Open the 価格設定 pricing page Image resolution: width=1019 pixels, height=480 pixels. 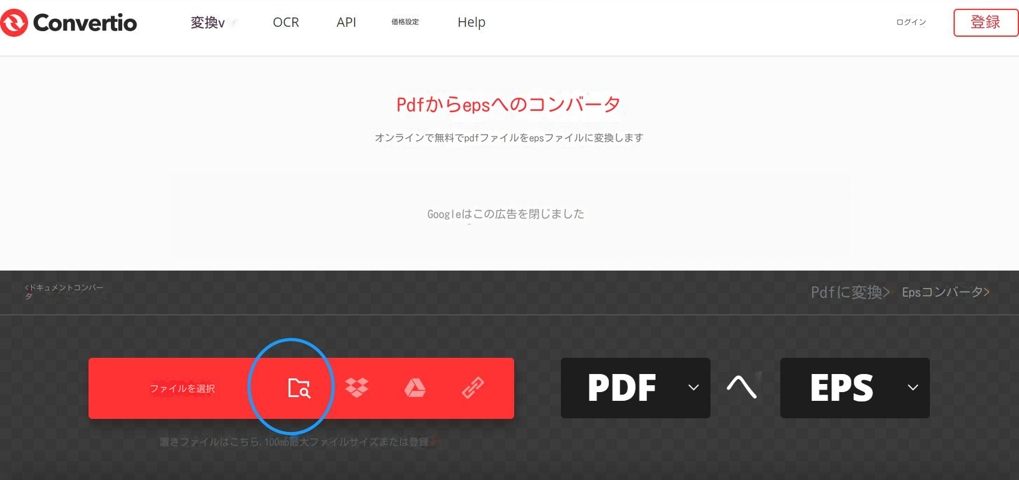click(405, 22)
